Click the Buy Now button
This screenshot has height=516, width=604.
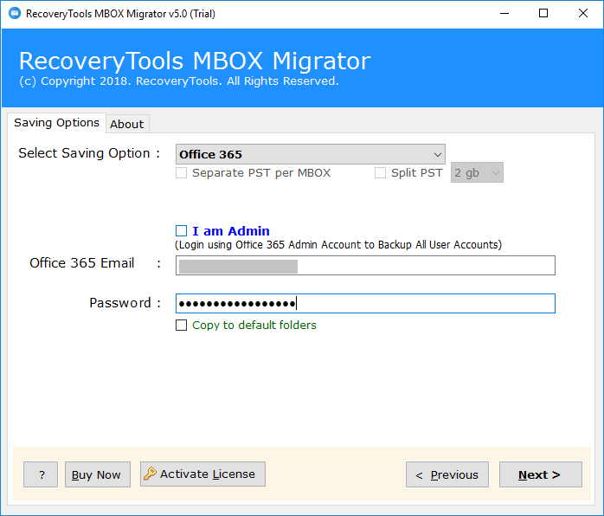click(98, 474)
